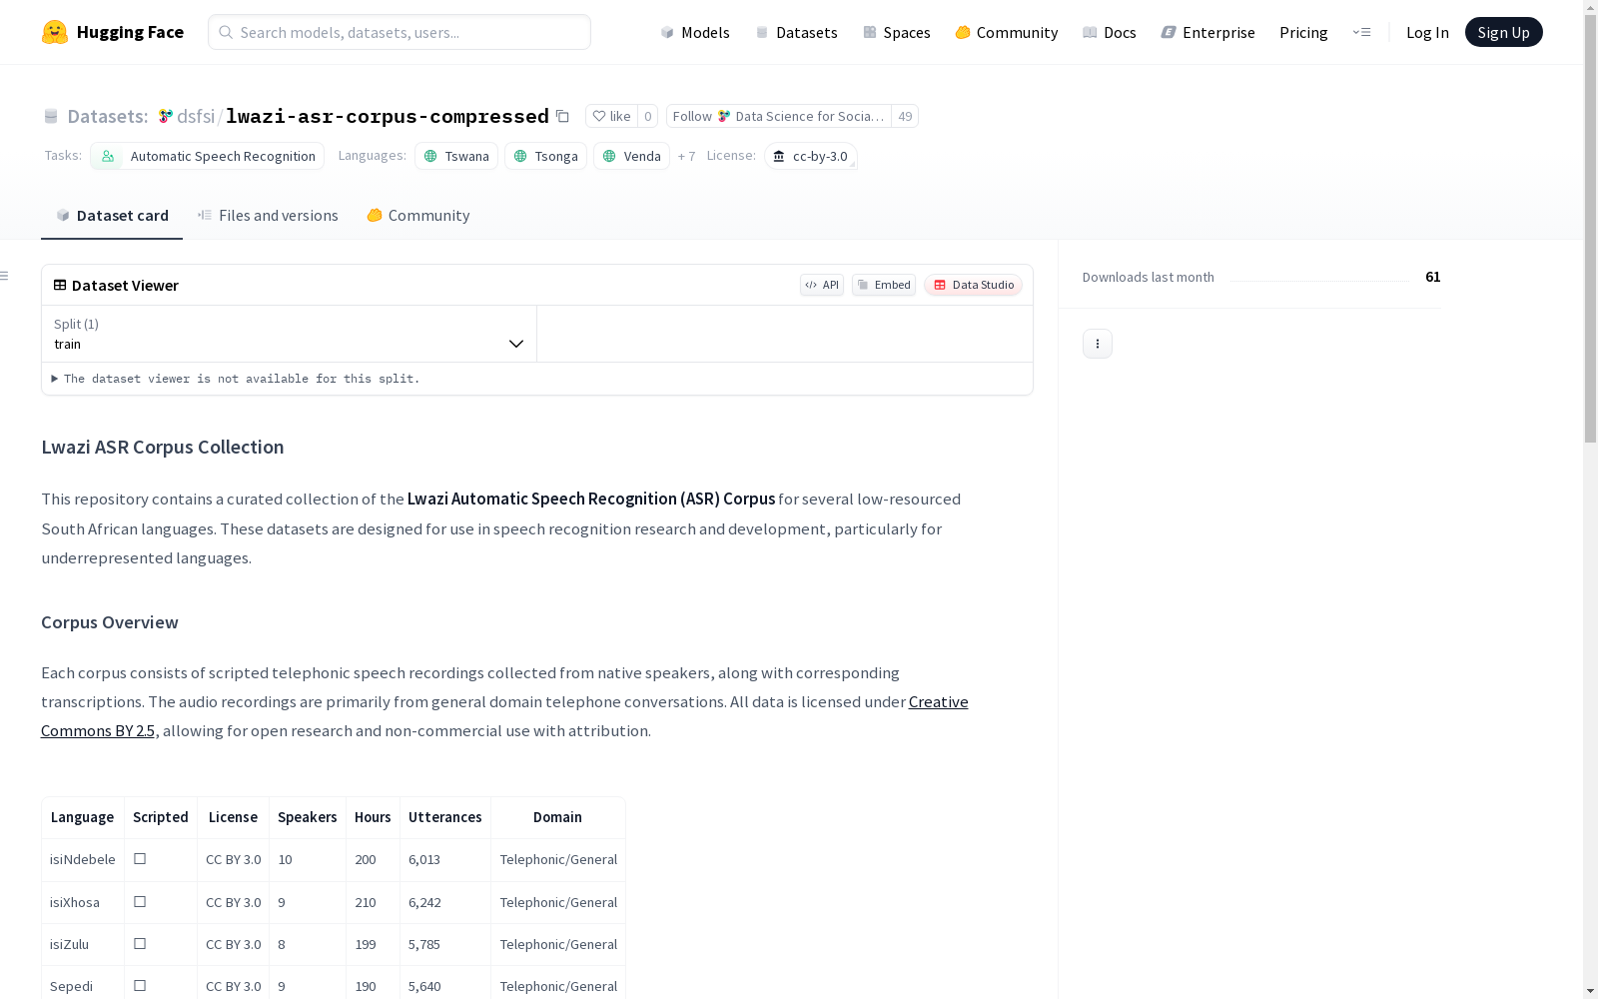Click the Sign Up button
Viewport: 1598px width, 999px height.
(x=1504, y=32)
